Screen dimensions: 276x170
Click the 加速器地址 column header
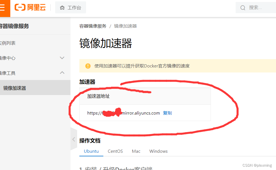[x=98, y=96]
